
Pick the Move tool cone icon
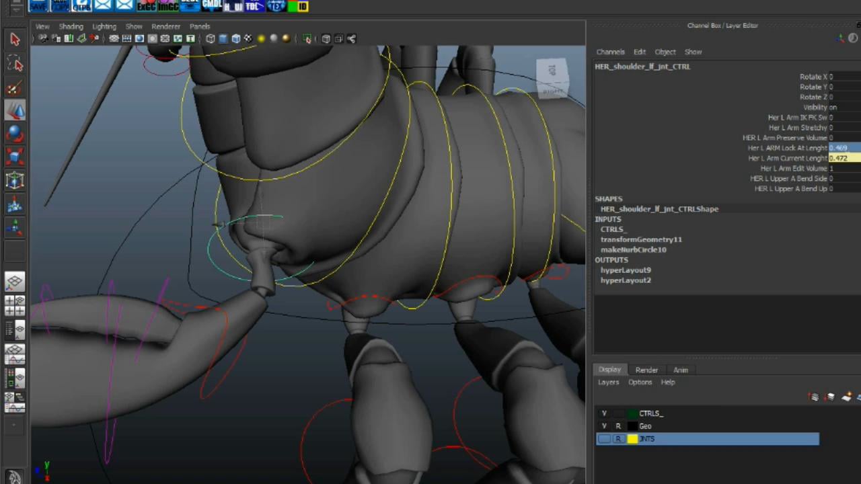coord(15,110)
